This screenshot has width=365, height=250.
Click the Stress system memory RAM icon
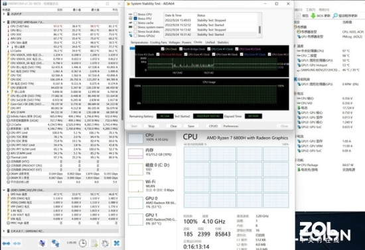130,27
